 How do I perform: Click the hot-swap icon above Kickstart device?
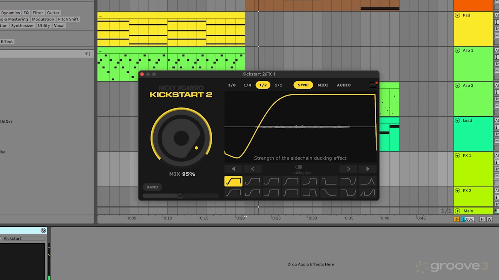pyautogui.click(x=43, y=230)
